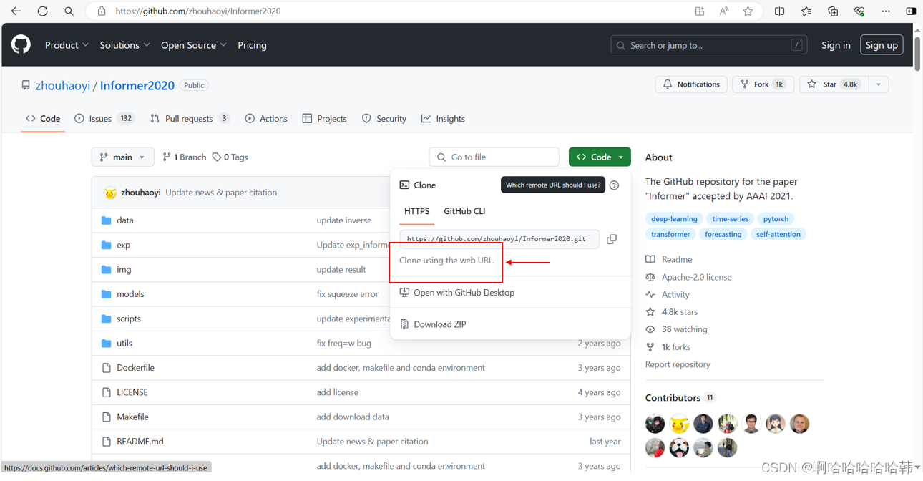Click the read aloud icon in address bar
The image size is (923, 481).
pyautogui.click(x=723, y=11)
